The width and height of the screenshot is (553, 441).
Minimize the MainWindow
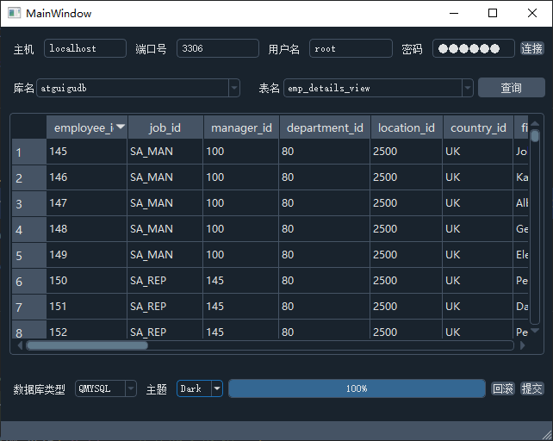[x=454, y=14]
